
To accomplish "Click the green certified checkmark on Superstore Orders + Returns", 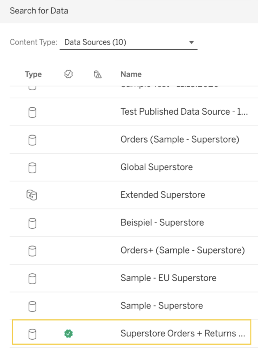I will point(69,333).
